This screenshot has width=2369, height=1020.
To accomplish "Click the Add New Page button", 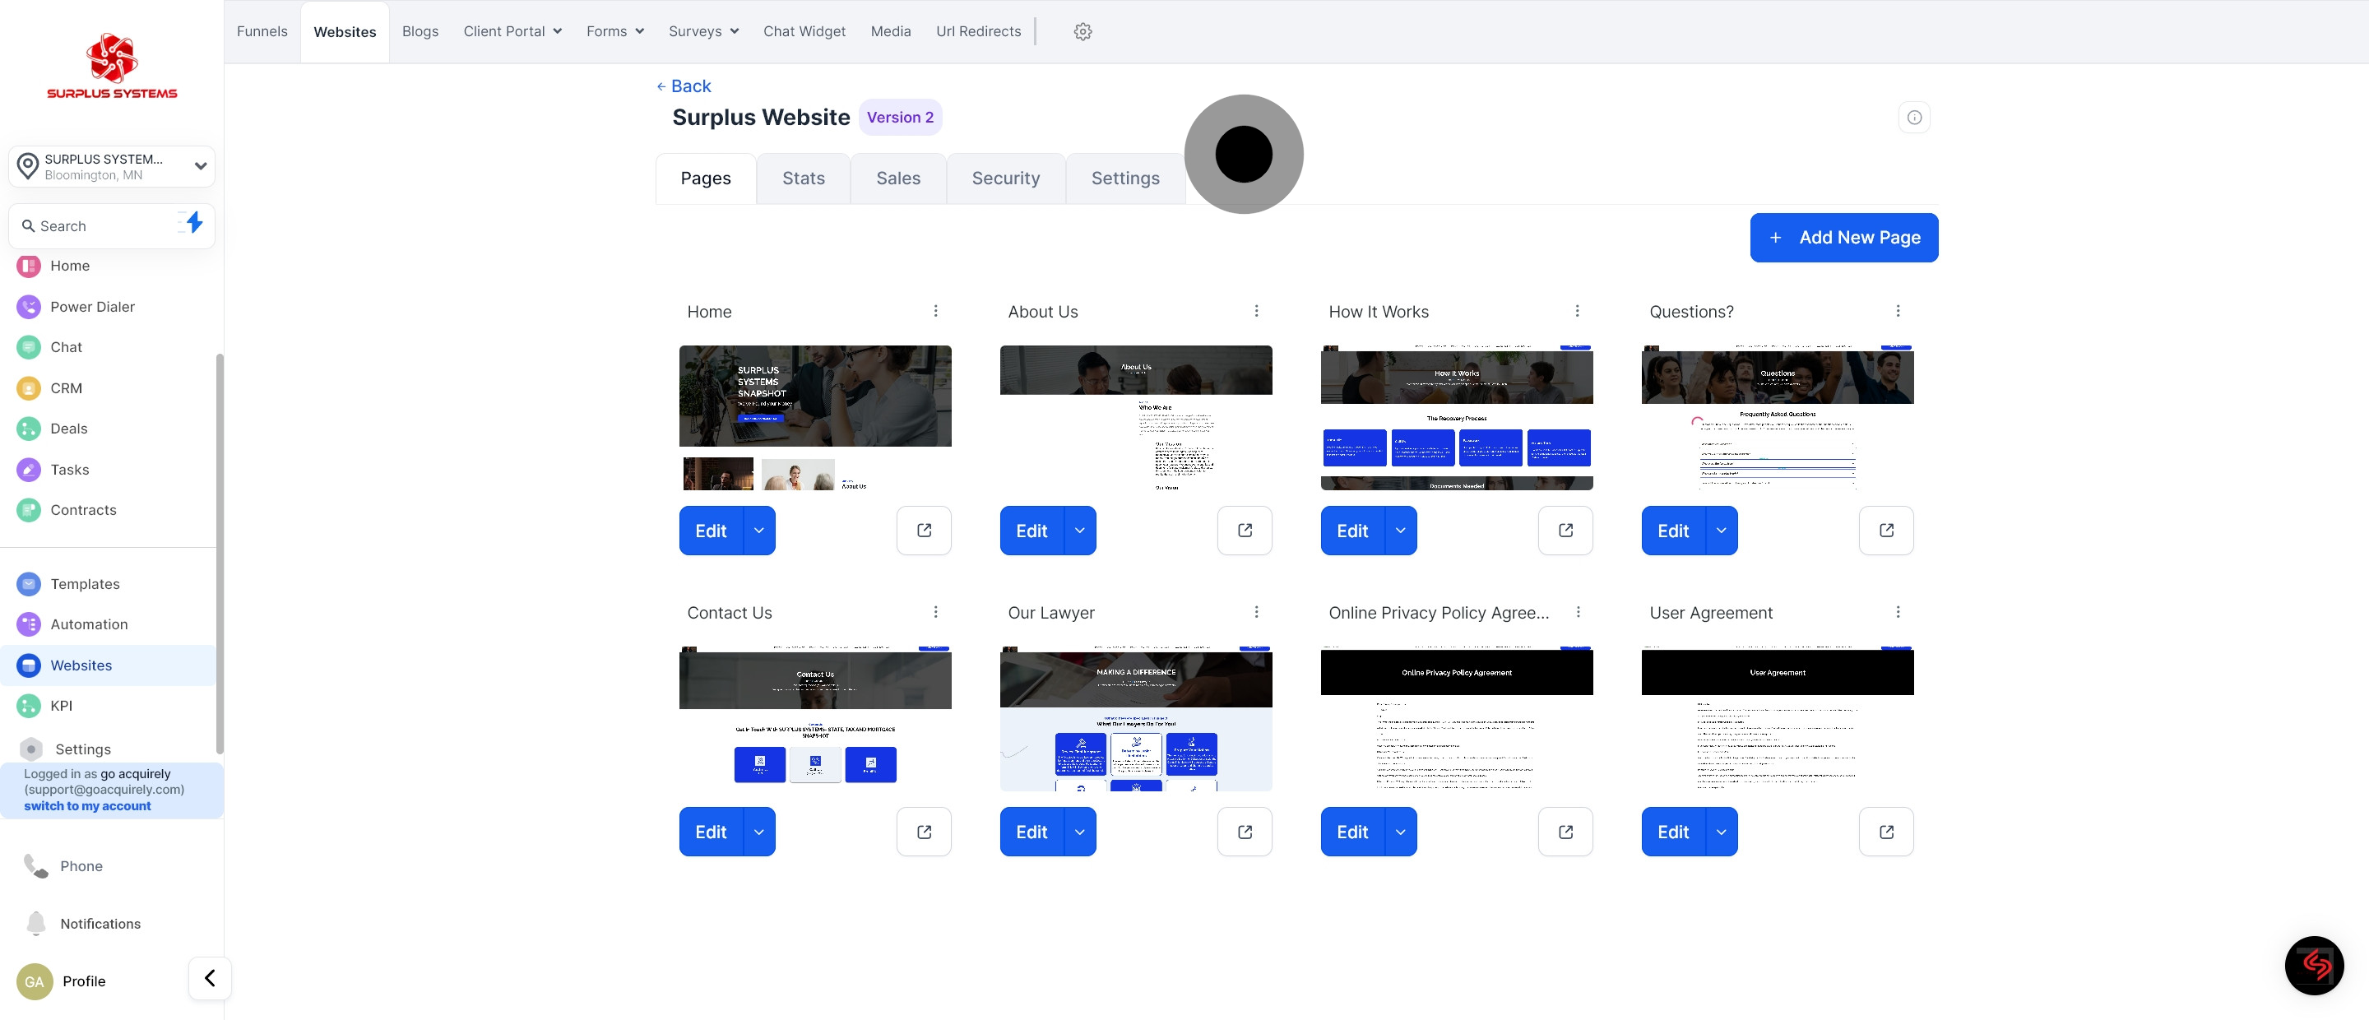I will tap(1843, 237).
